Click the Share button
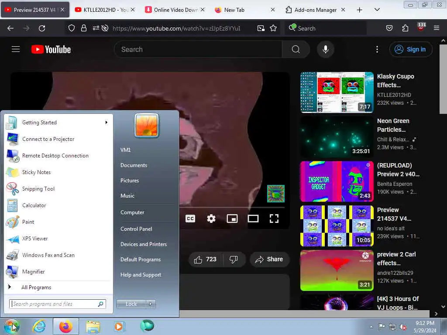Screen dimensions: 447x335 269,259
